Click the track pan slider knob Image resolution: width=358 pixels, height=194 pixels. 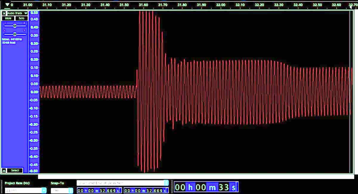[x=15, y=34]
